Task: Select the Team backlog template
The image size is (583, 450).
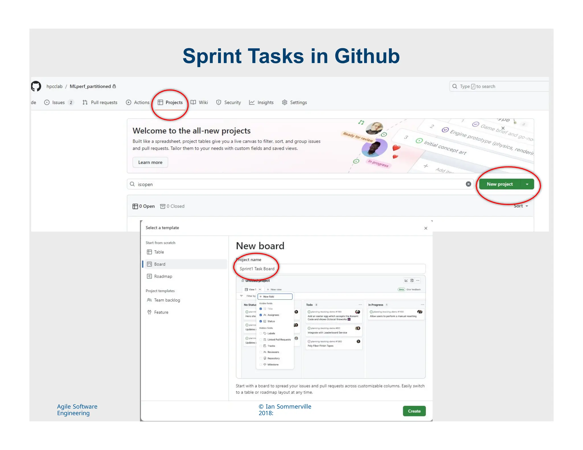Action: (x=185, y=300)
